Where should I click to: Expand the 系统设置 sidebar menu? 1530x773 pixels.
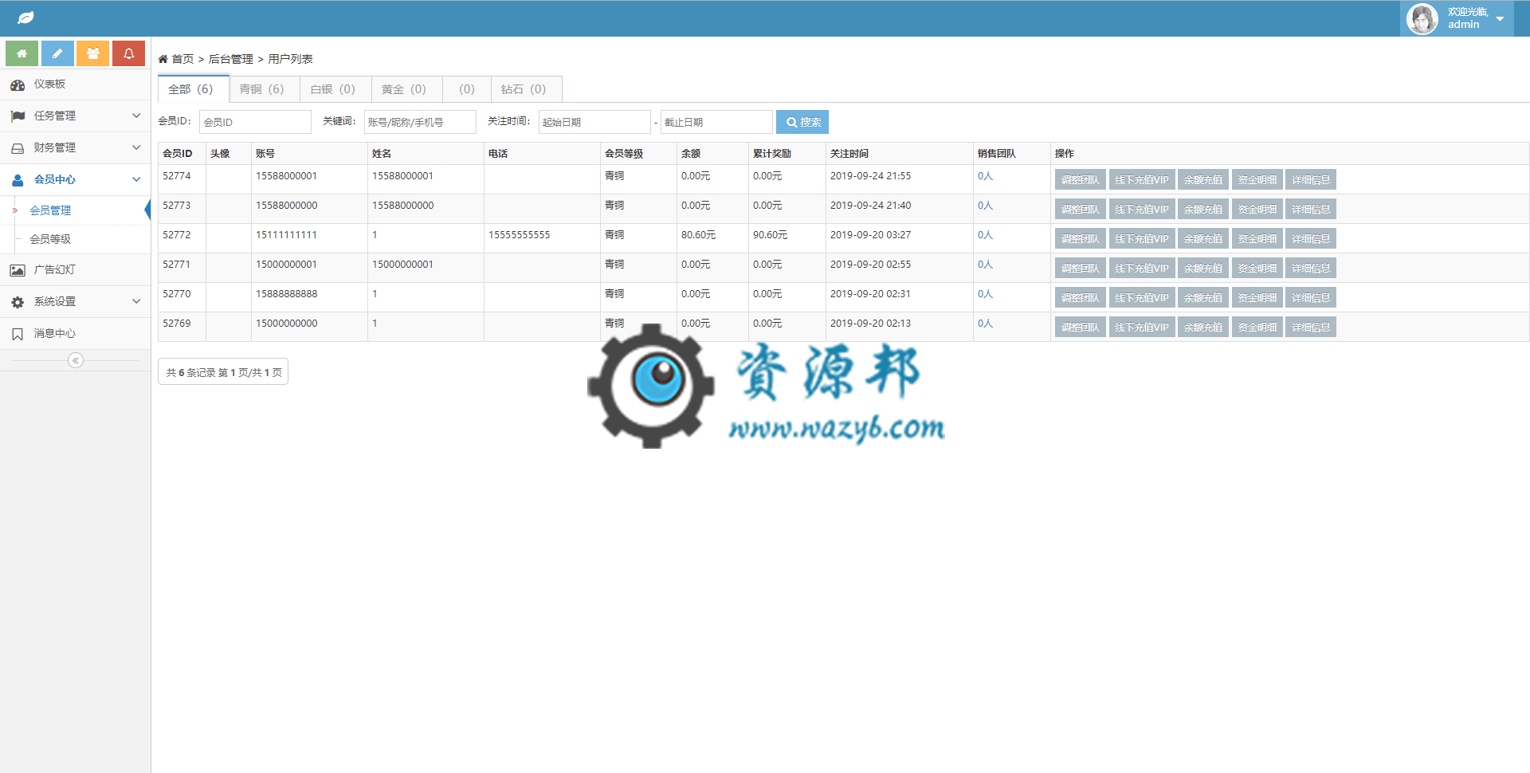75,302
